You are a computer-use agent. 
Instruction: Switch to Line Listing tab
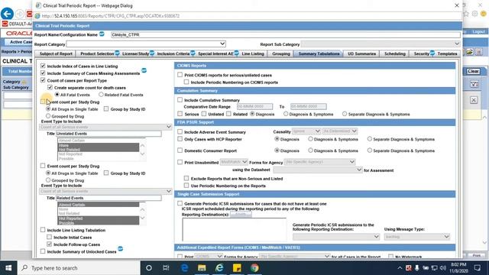coord(253,53)
